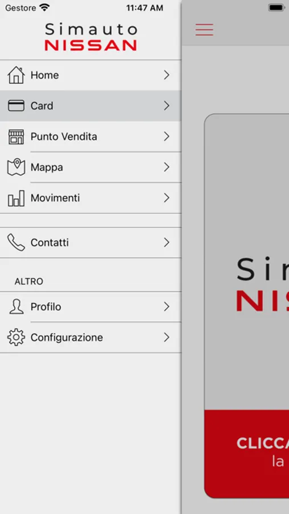This screenshot has height=514, width=289.
Task: Tap the house icon for Home
Action: (x=16, y=75)
